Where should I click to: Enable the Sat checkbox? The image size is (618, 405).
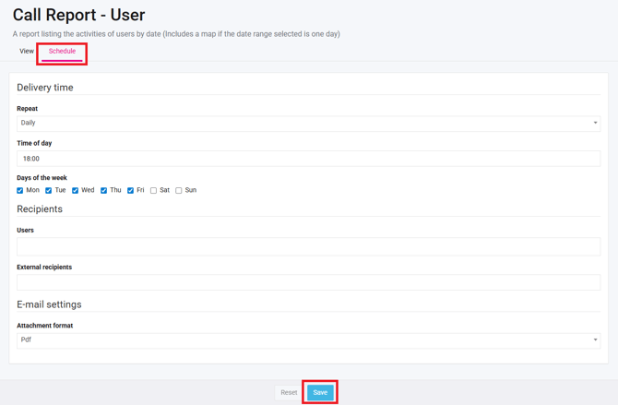point(154,191)
